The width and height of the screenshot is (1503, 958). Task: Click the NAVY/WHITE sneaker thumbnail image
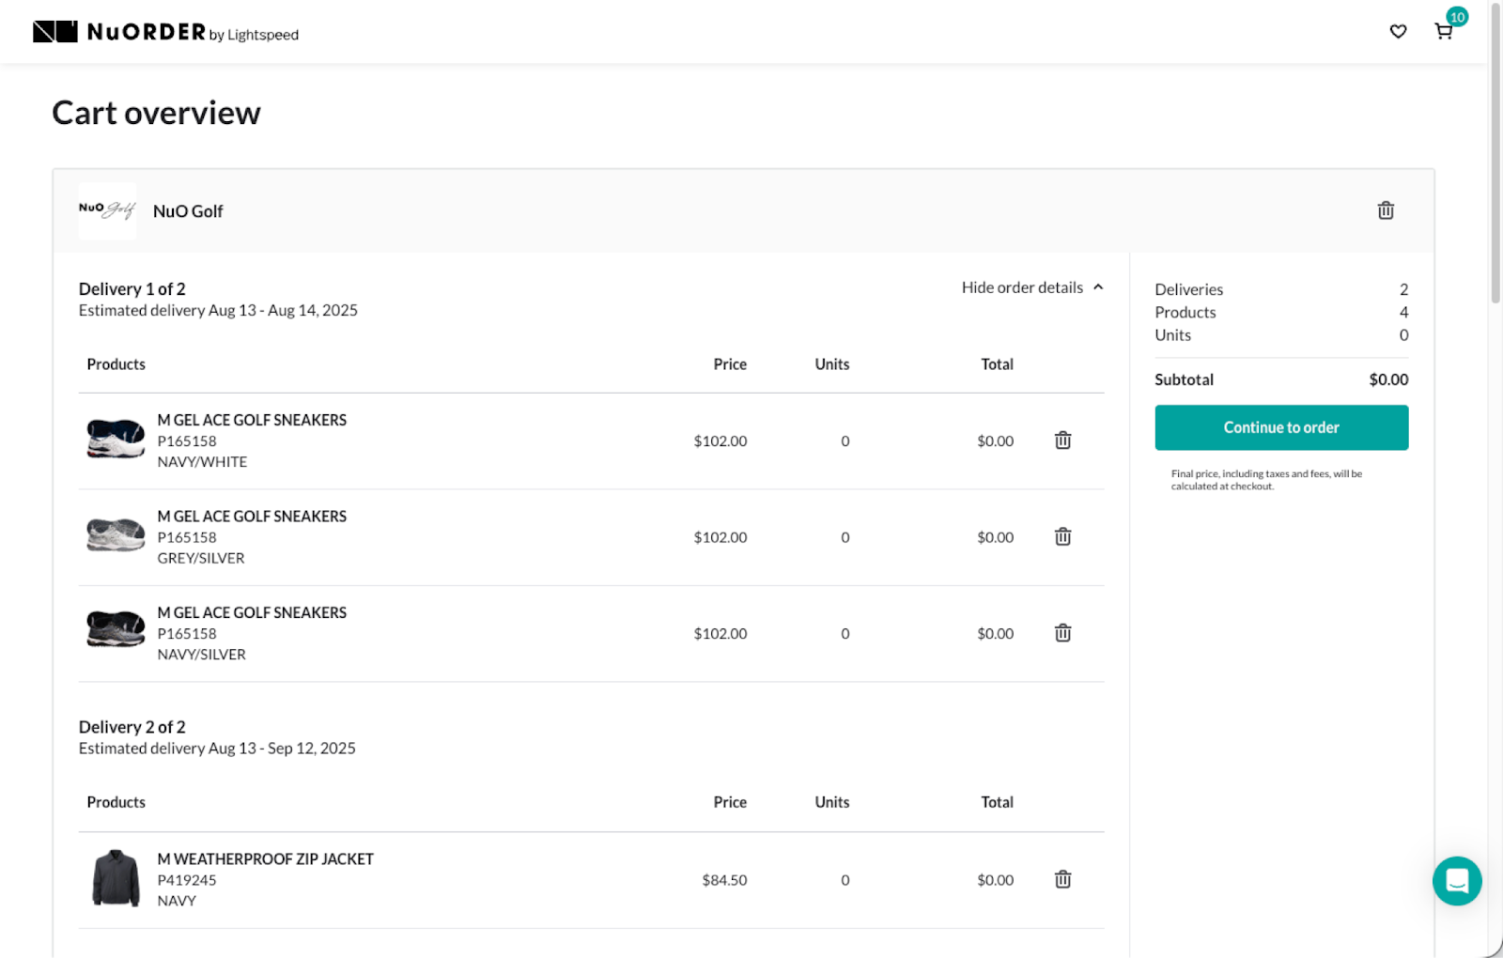pos(114,440)
